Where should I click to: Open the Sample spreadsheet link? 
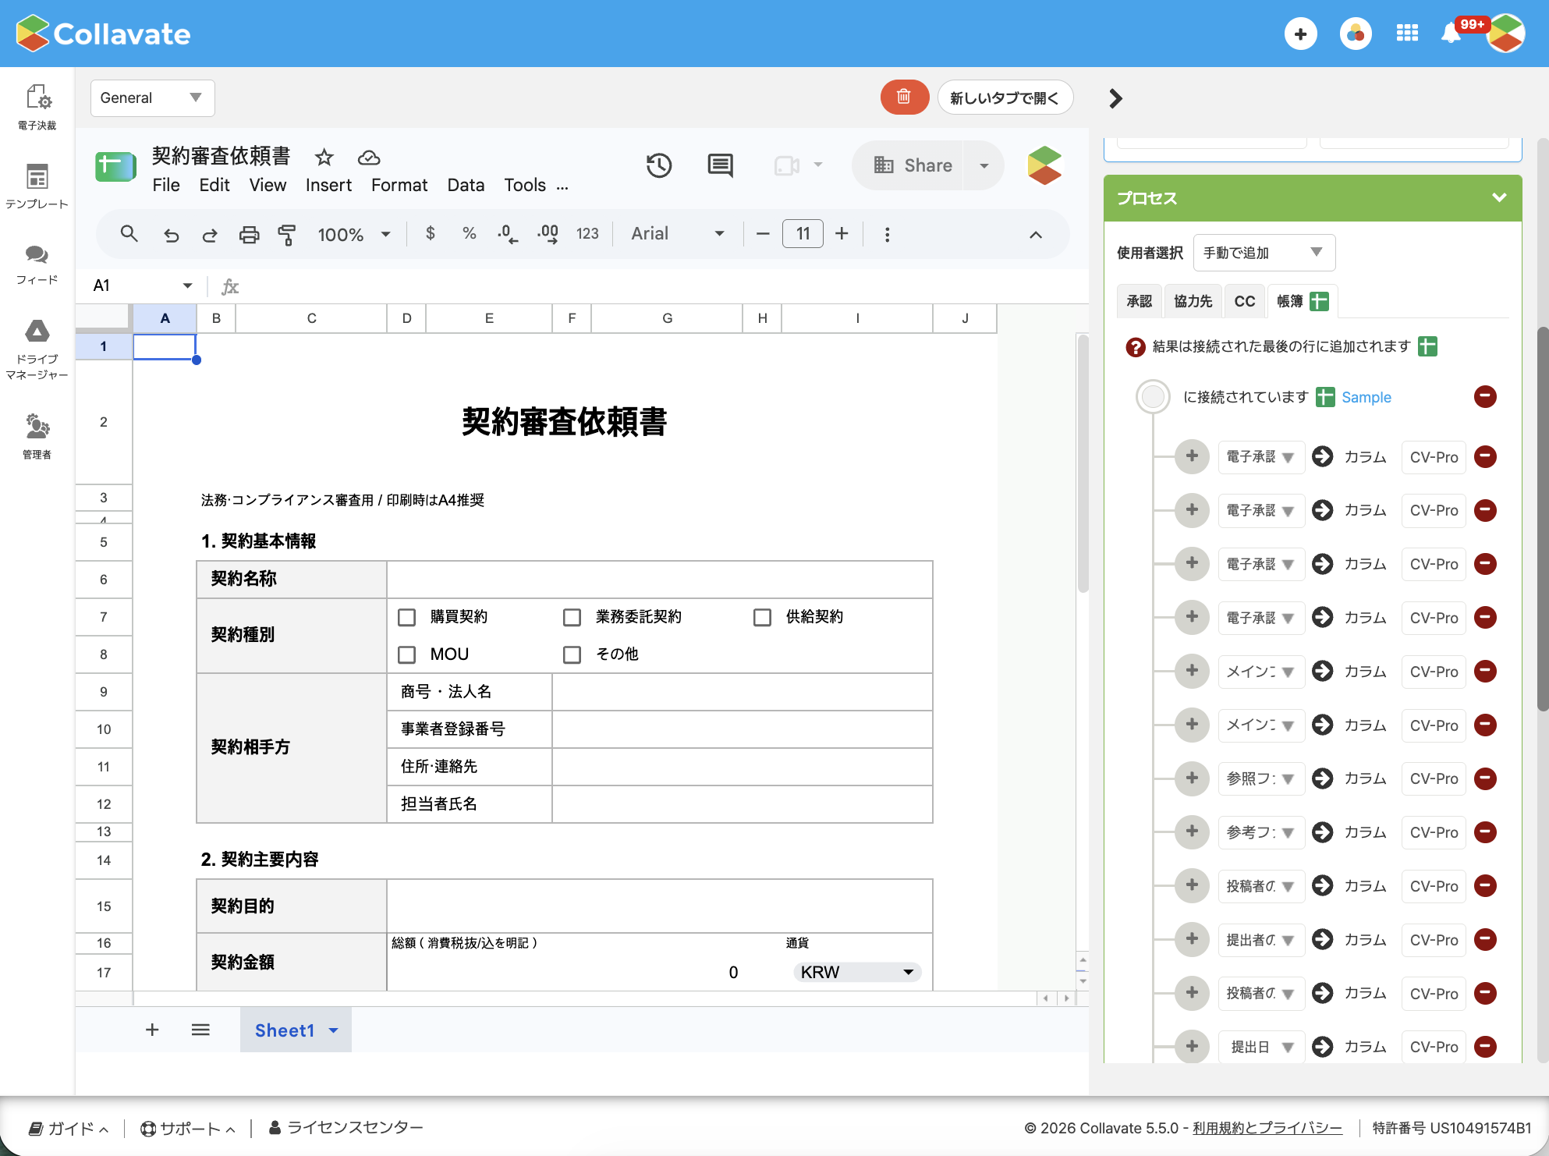[x=1366, y=397]
